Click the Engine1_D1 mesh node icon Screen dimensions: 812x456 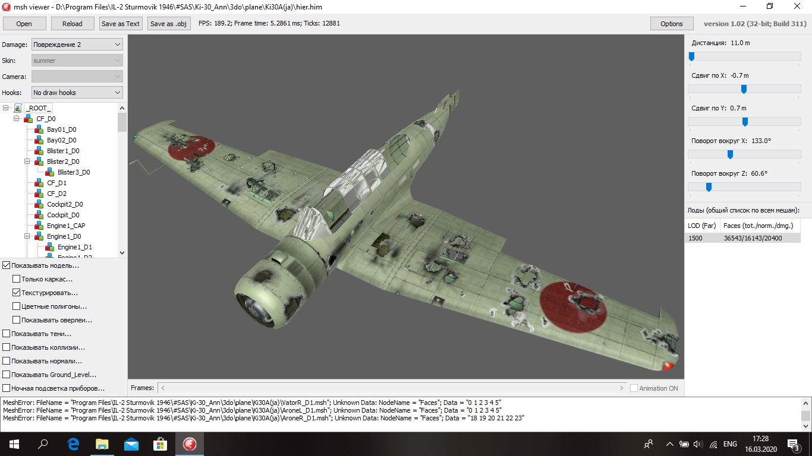50,247
